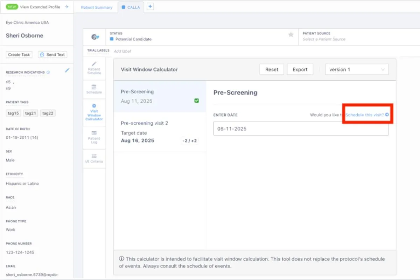Select the Pre-screening visit 2 item
This screenshot has height=280, width=420.
[x=160, y=132]
